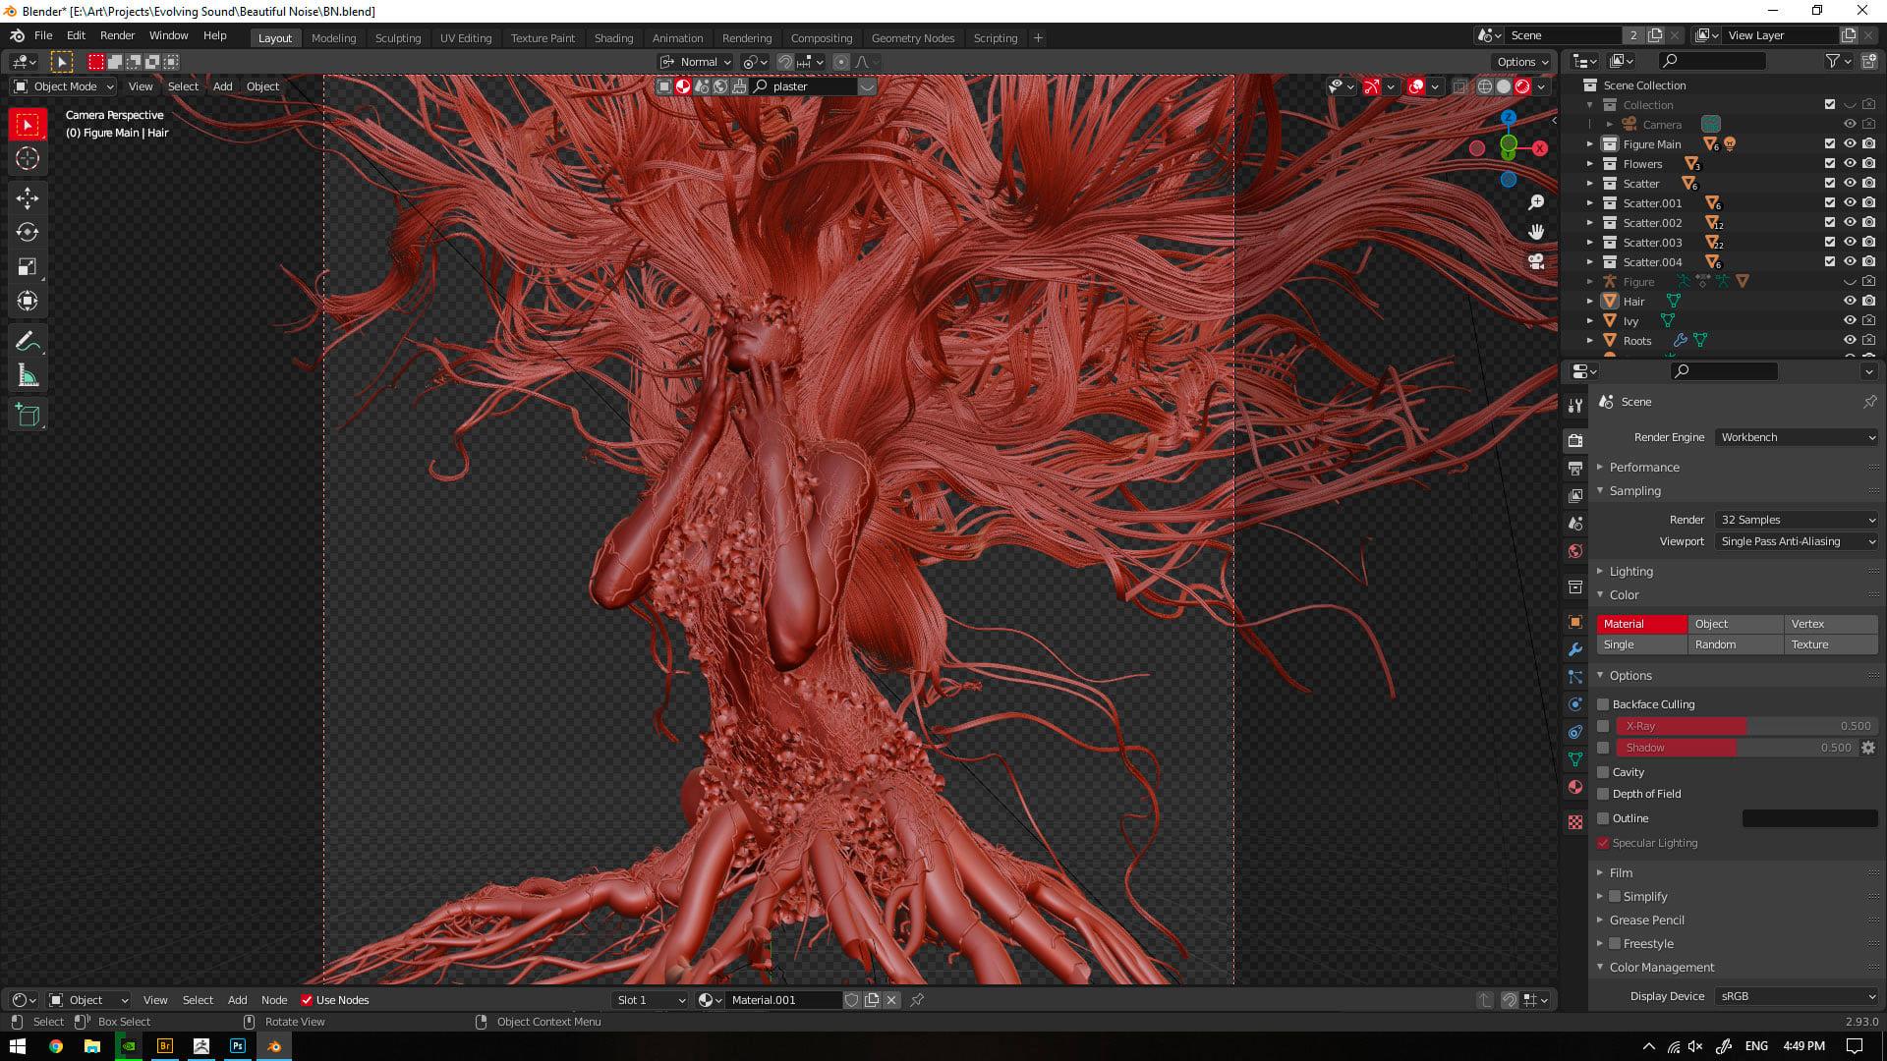Open Viewport Single Pass Anti-Aliasing dropdown

click(x=1797, y=541)
